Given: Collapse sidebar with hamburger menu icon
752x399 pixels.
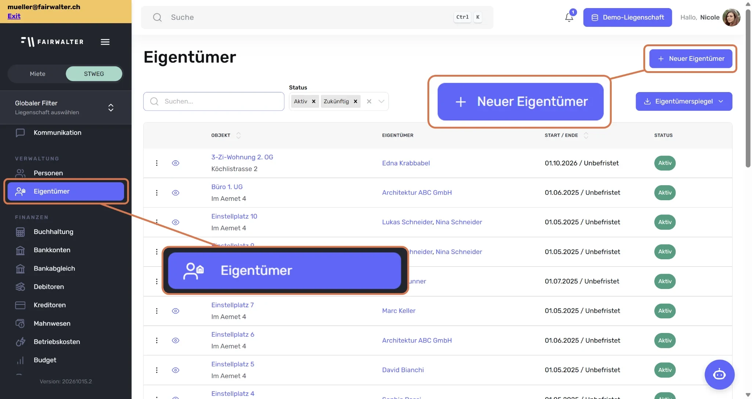Looking at the screenshot, I should [105, 42].
